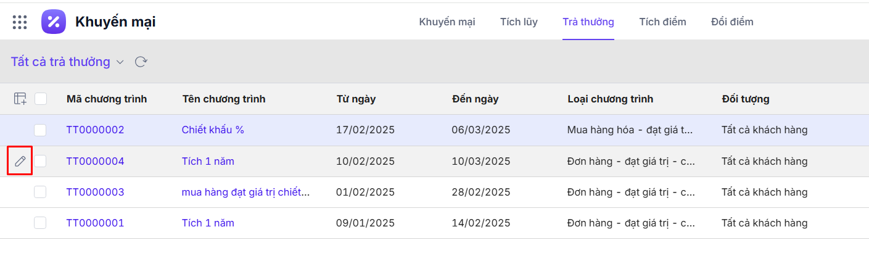Check the box for row TT0000002

[40, 130]
